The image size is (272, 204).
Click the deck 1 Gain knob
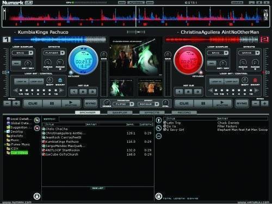point(104,54)
